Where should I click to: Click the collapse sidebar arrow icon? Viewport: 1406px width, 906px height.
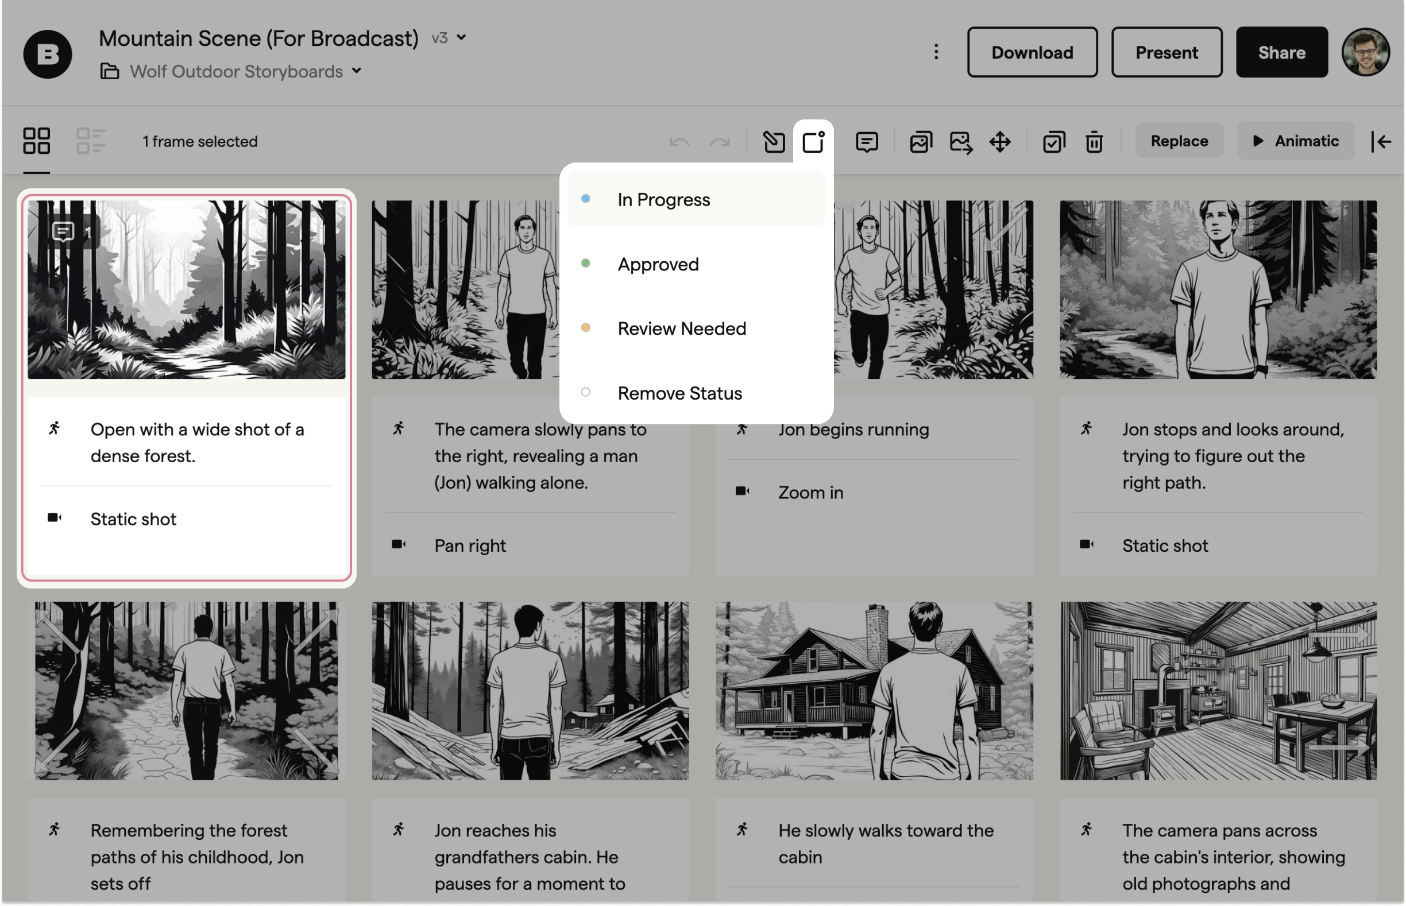[x=1381, y=142]
